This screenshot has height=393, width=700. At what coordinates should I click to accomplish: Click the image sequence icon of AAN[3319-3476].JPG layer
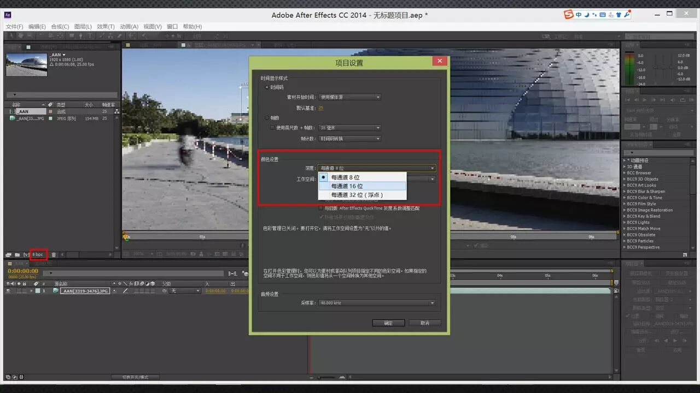tap(56, 291)
